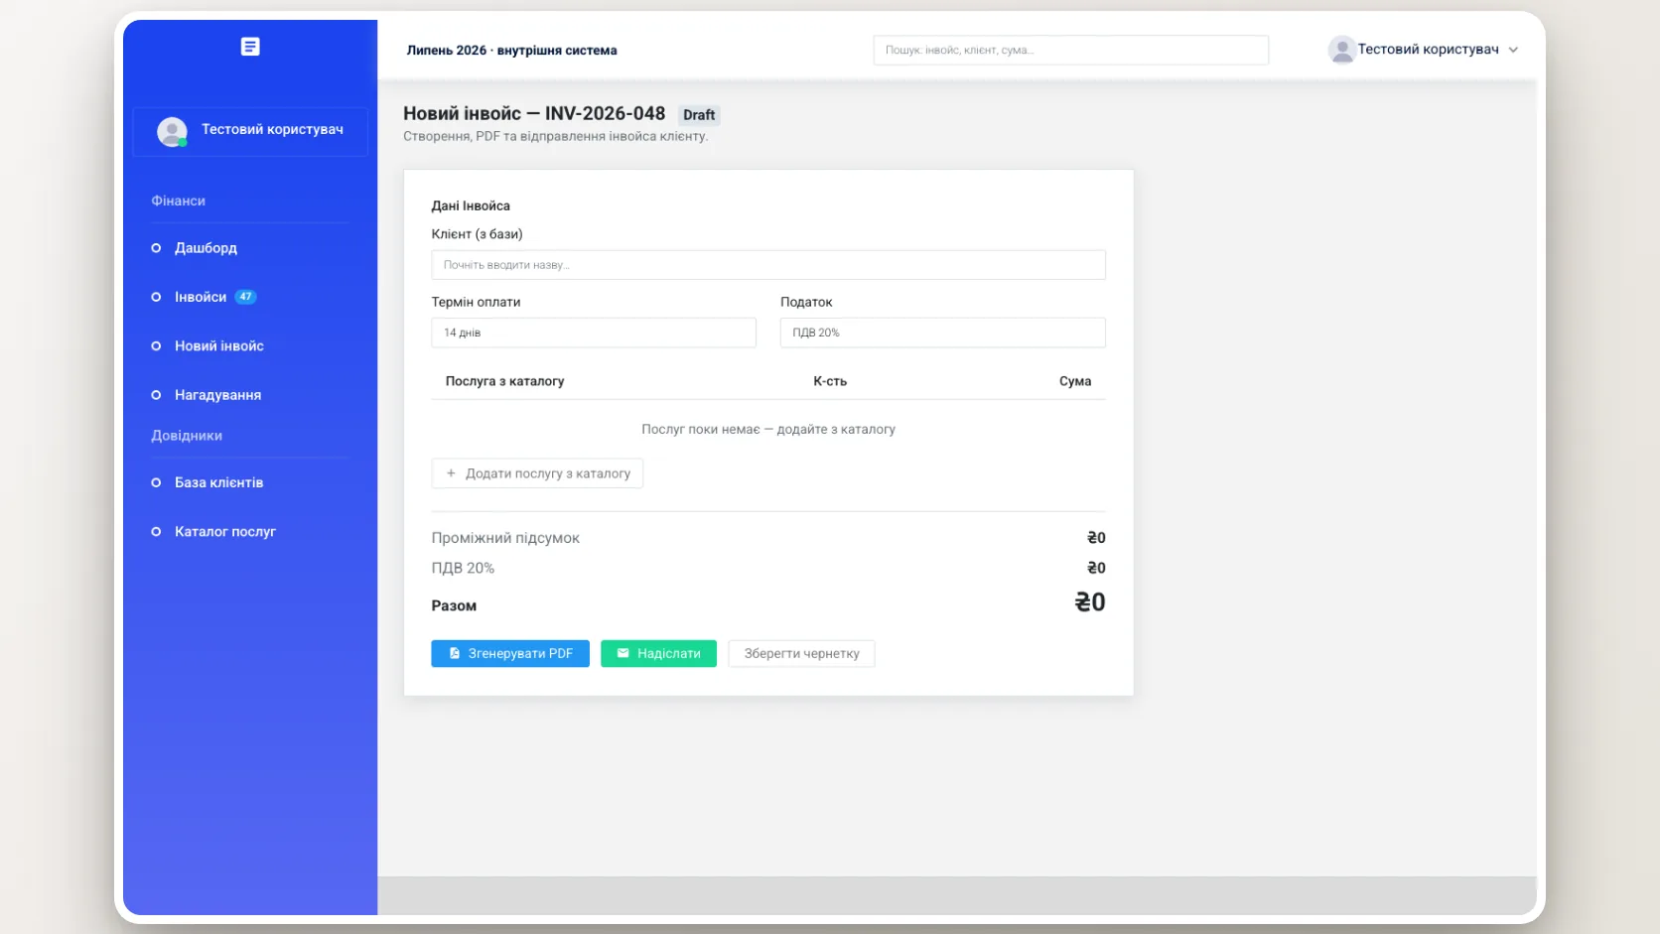Click the Липень 2026 · внутрішня система title
The width and height of the screenshot is (1660, 934).
tap(511, 51)
